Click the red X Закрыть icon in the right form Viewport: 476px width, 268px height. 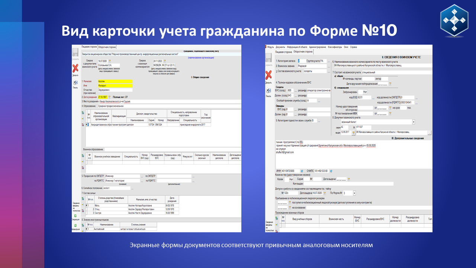click(x=268, y=74)
